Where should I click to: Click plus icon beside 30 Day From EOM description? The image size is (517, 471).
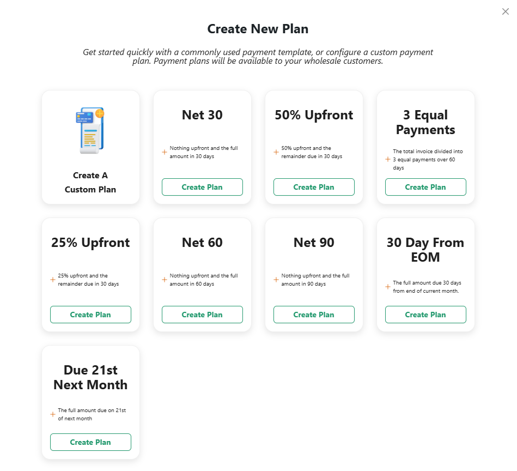pyautogui.click(x=388, y=287)
